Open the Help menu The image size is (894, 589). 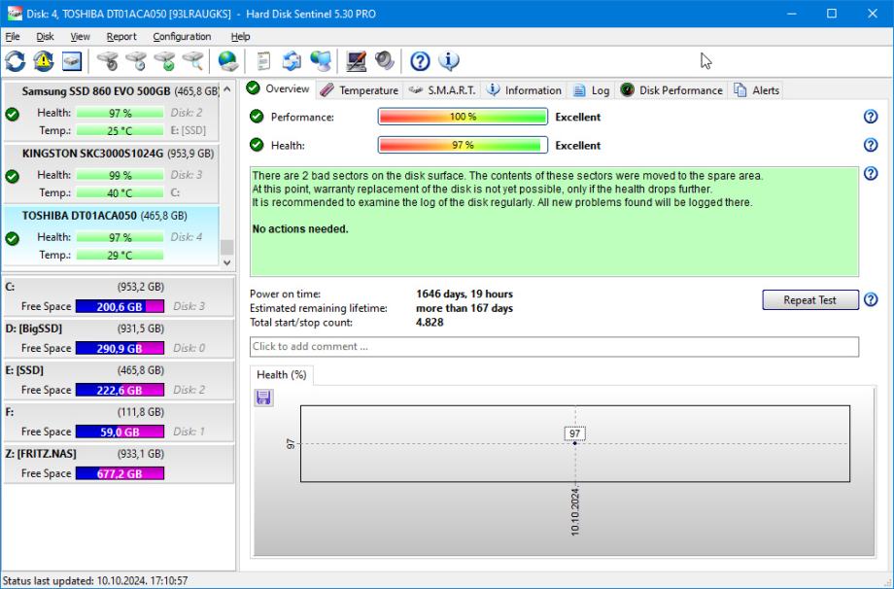(241, 37)
